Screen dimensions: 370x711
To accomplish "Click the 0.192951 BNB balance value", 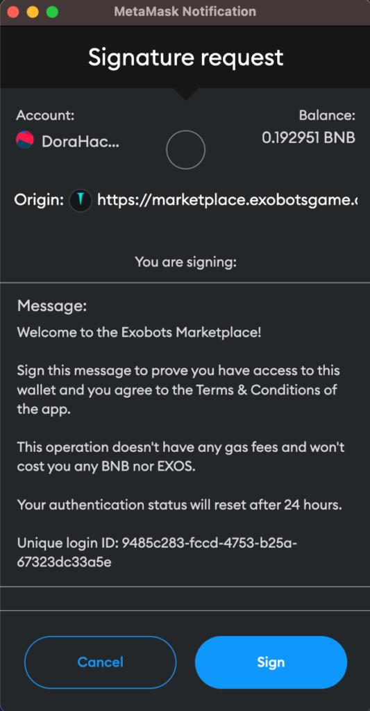I will click(308, 137).
